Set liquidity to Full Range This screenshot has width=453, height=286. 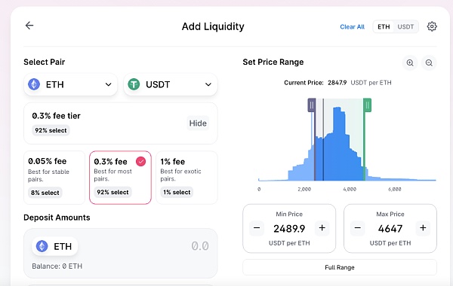tap(340, 267)
